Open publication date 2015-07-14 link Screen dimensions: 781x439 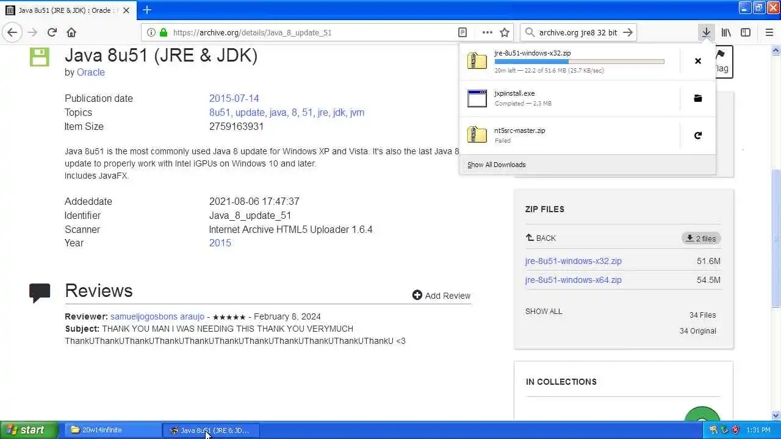click(234, 98)
